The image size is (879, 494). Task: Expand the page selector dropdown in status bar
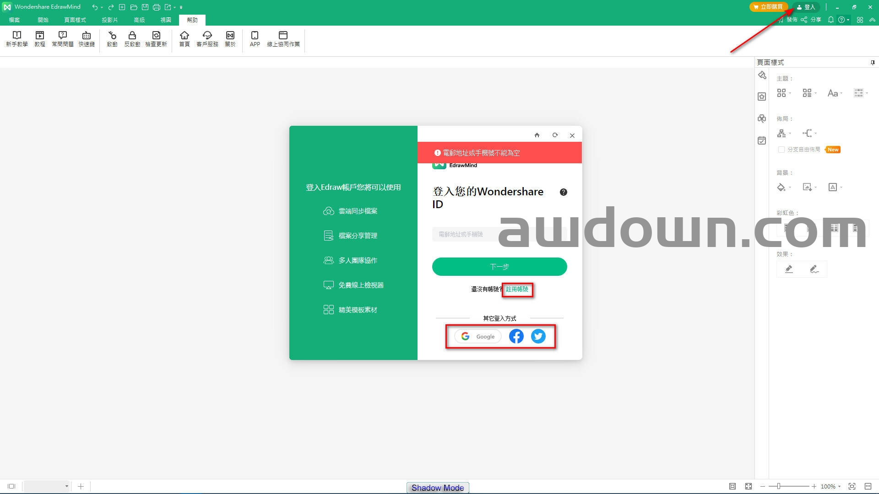(67, 486)
